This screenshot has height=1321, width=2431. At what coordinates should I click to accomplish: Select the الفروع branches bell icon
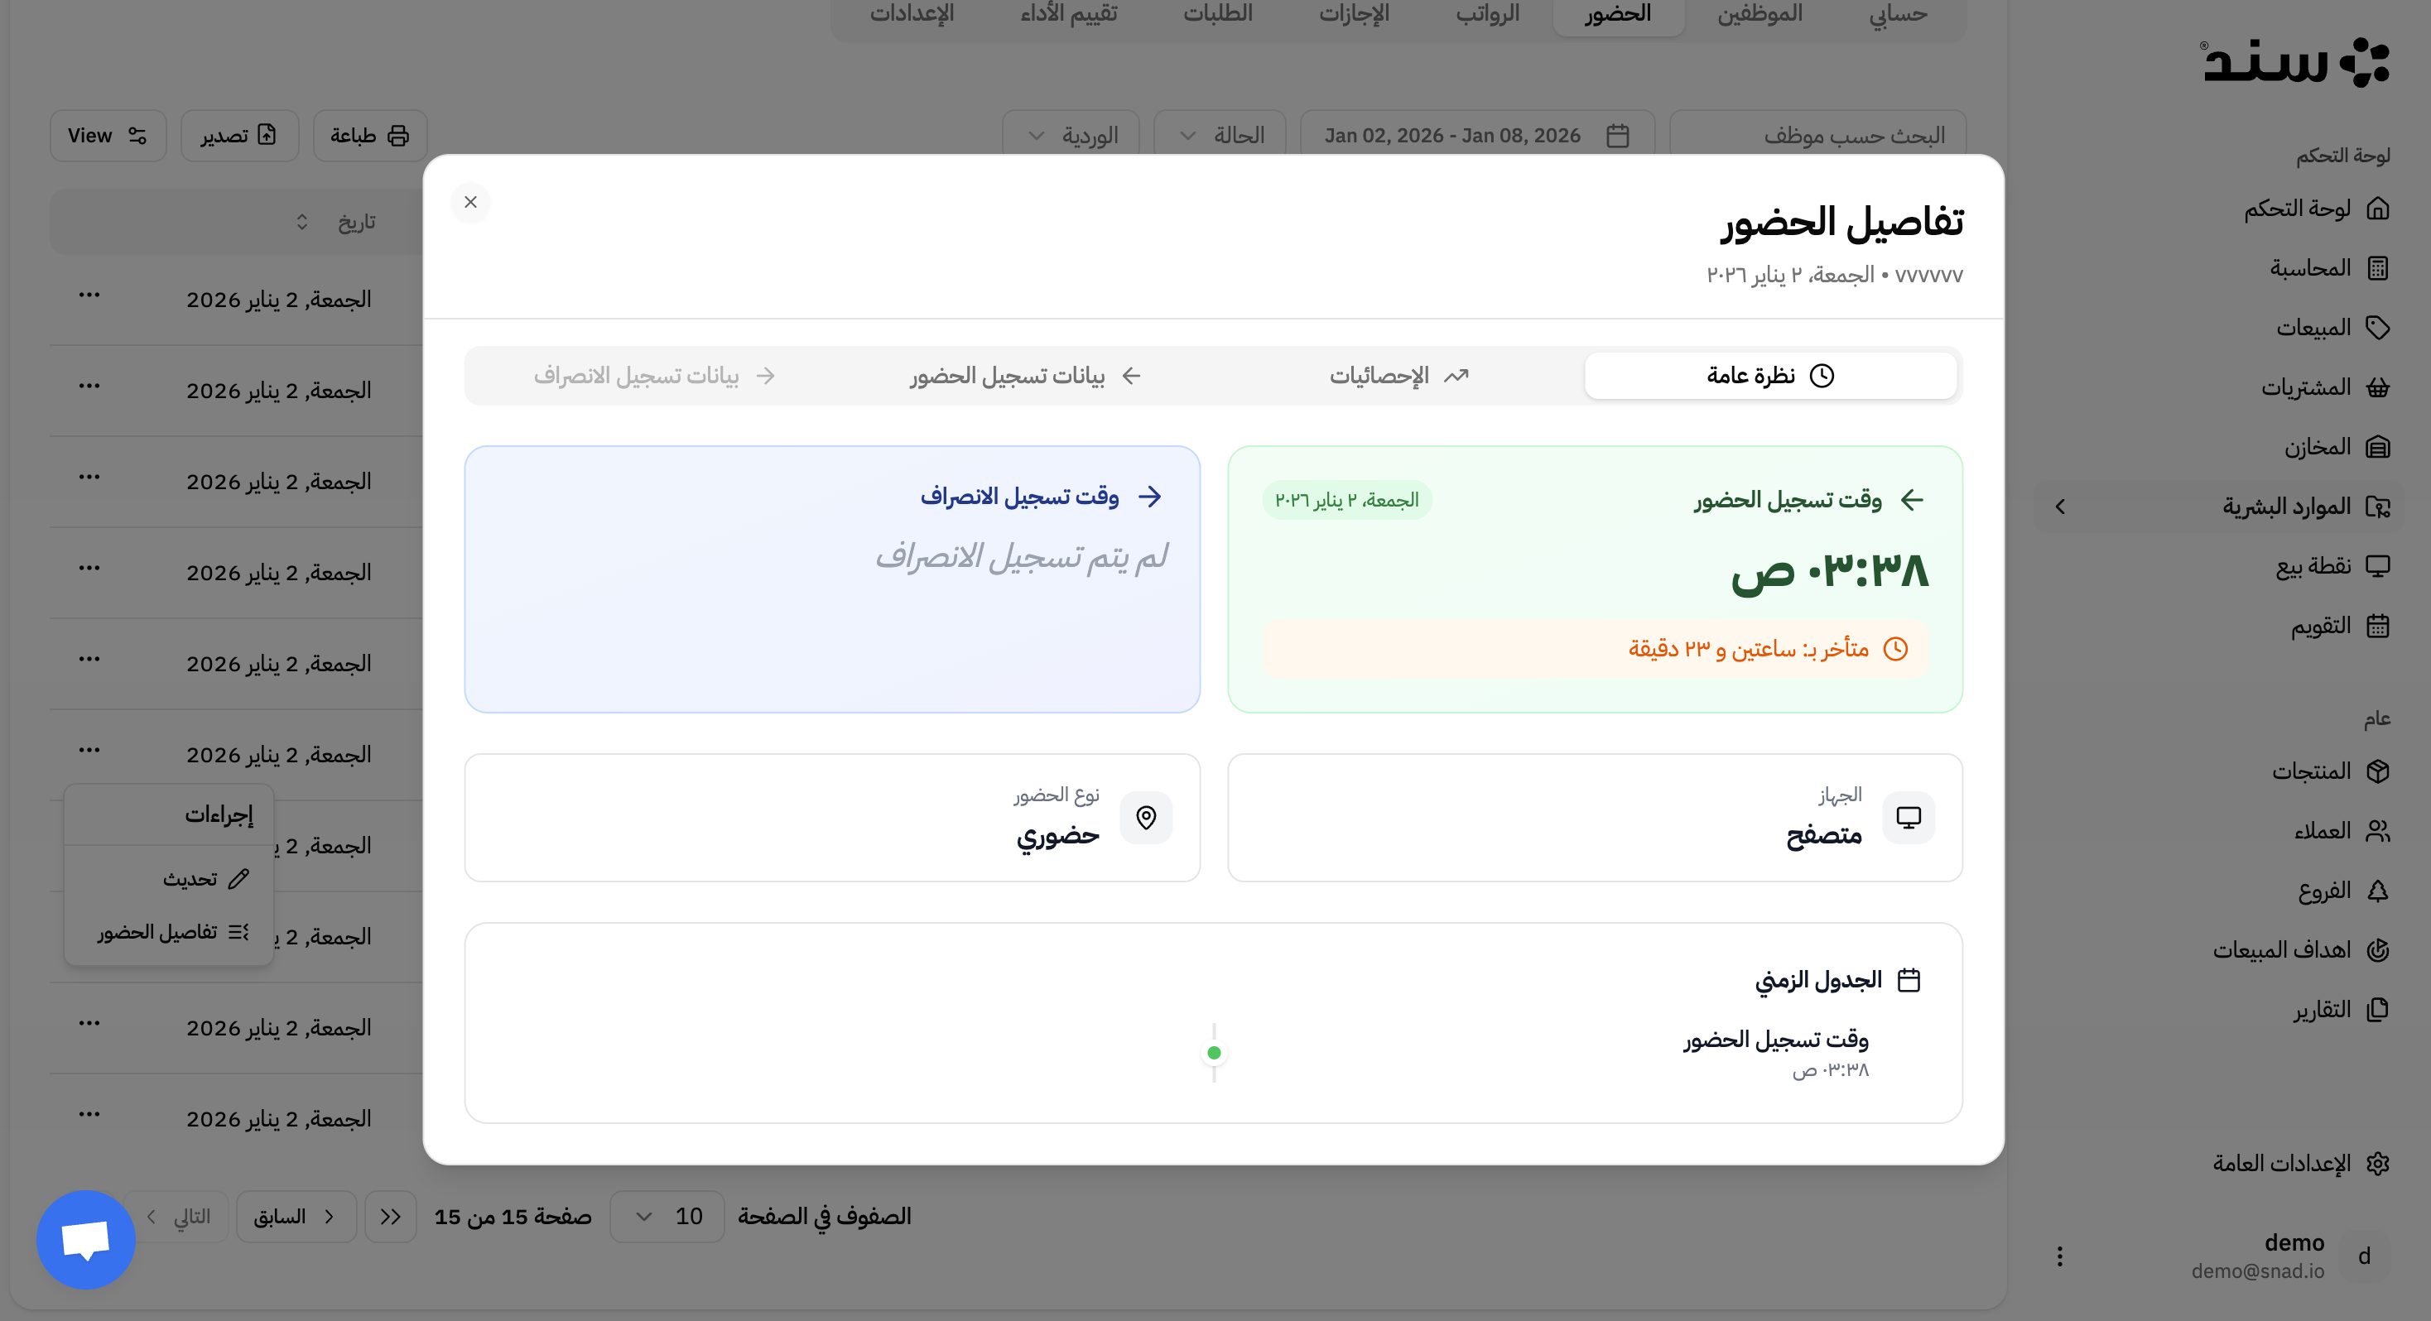click(2380, 890)
